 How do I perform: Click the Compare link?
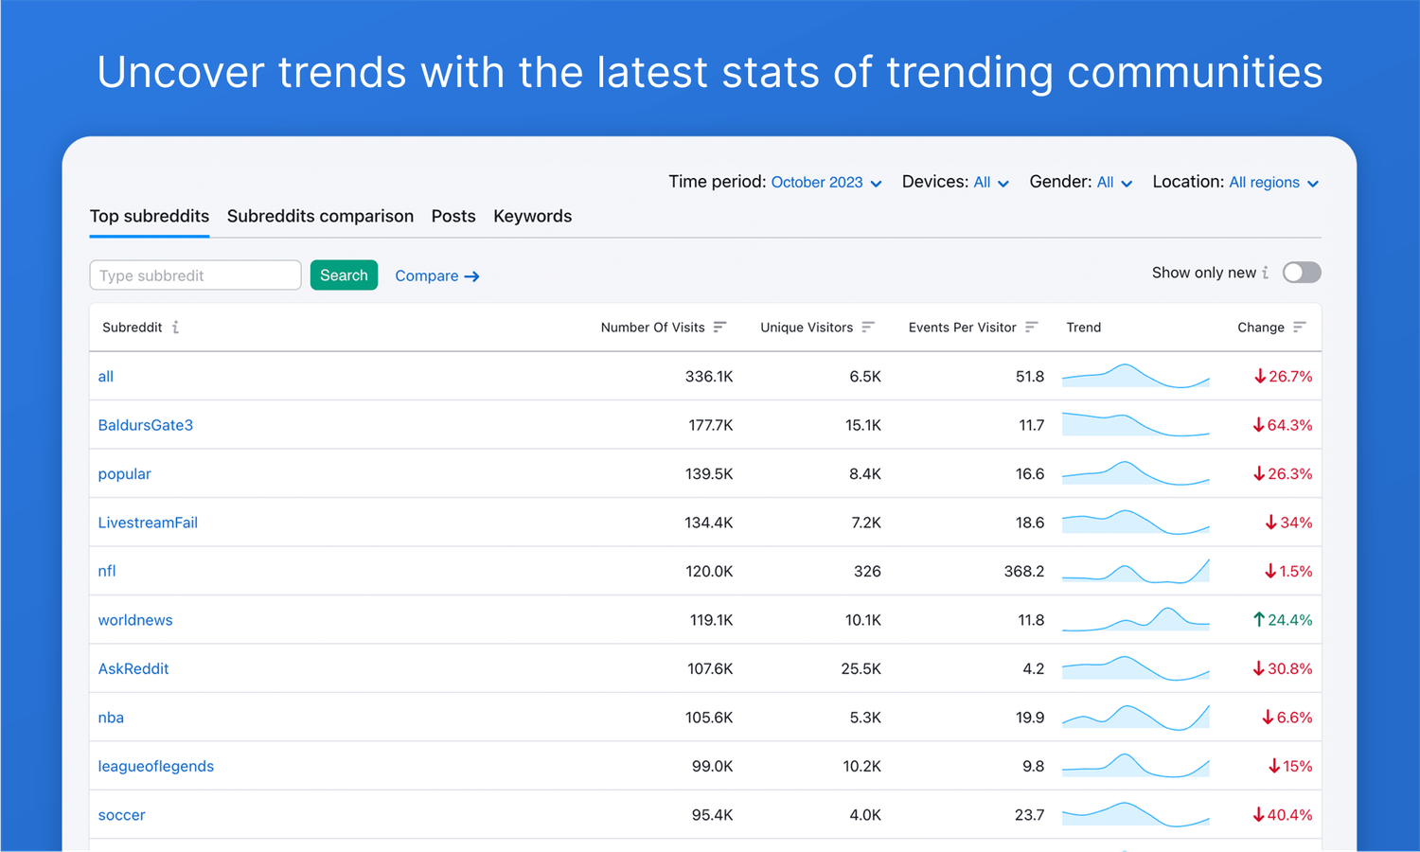[437, 276]
